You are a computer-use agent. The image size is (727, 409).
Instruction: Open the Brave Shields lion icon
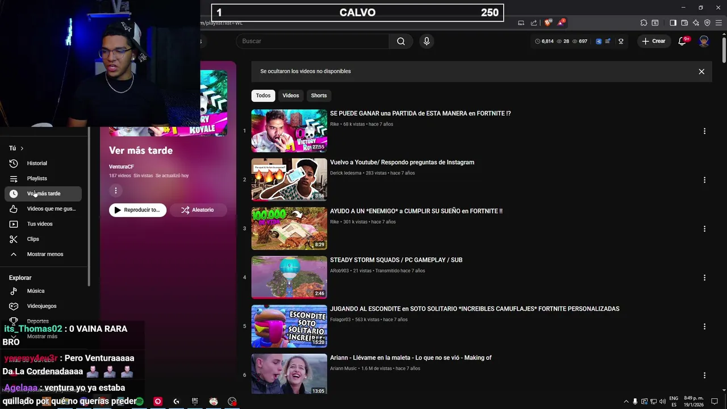click(x=548, y=23)
